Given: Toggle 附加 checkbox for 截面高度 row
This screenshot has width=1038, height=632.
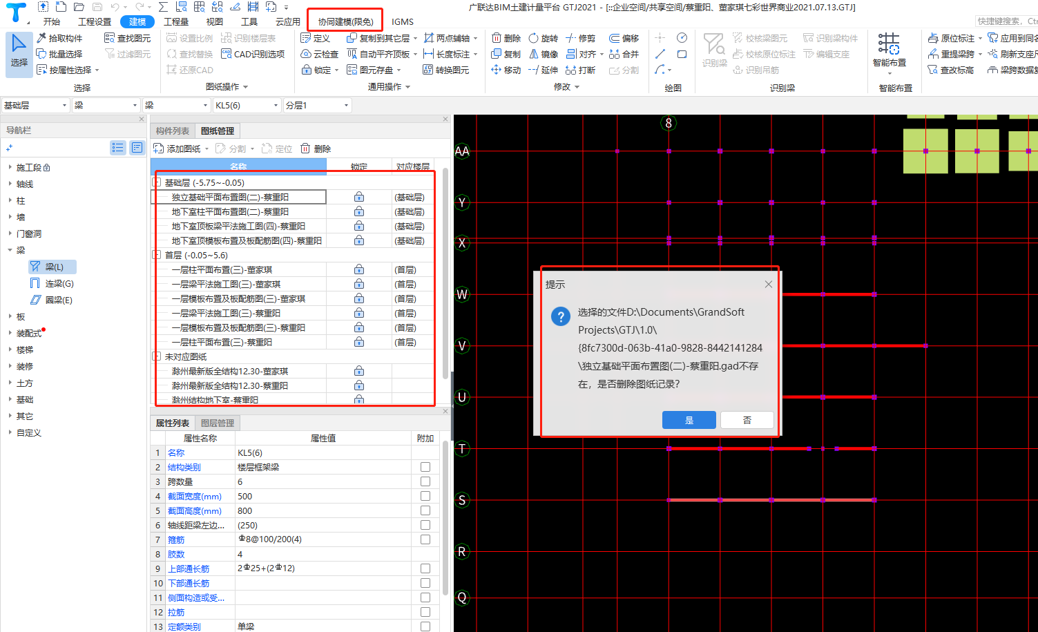Looking at the screenshot, I should 425,510.
